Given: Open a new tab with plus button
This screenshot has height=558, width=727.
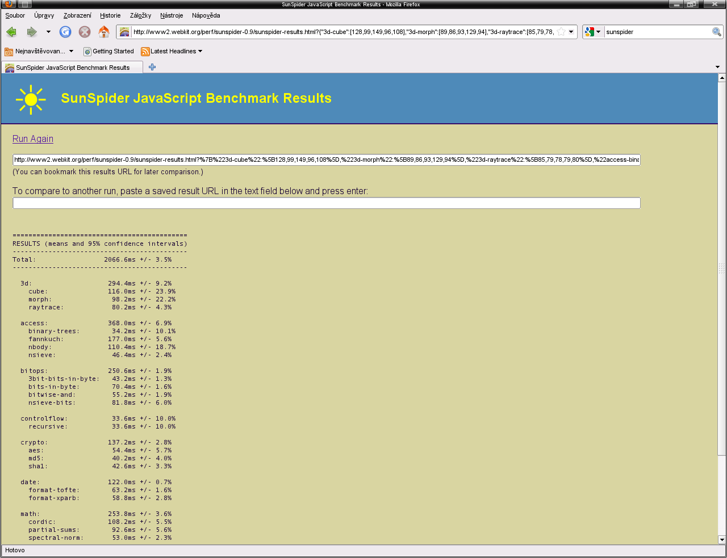Looking at the screenshot, I should [x=152, y=67].
